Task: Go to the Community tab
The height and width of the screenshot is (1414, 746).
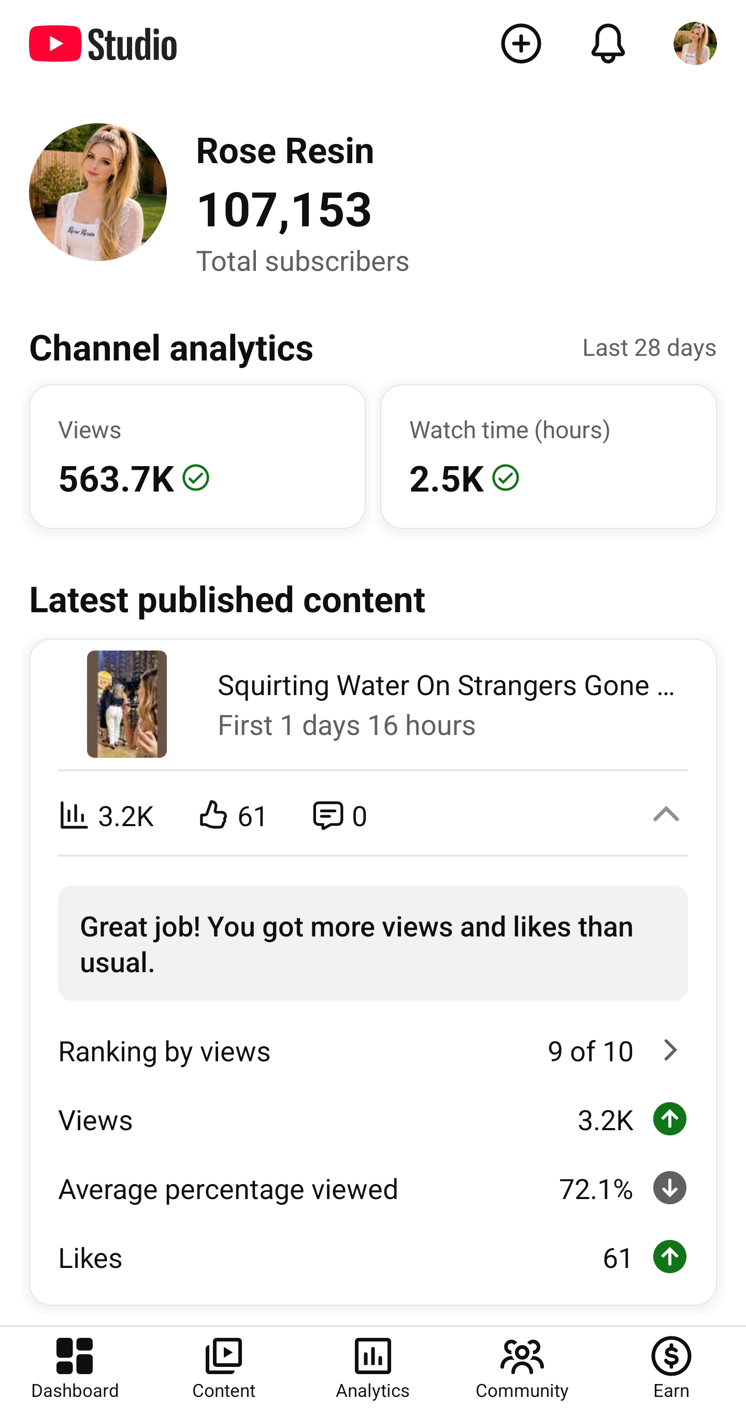Action: click(x=522, y=1367)
